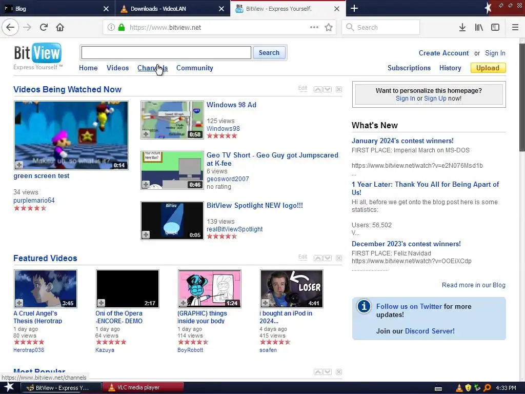
Task: Add i bought an iPod video to queue
Action: [265, 303]
